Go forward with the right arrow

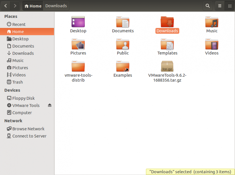coord(15,6)
